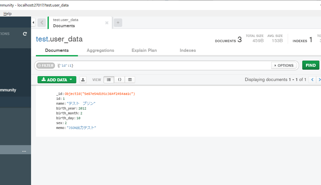Click the "Displaying documents 1 - 1 of 1" text
321x185 pixels.
(x=275, y=80)
